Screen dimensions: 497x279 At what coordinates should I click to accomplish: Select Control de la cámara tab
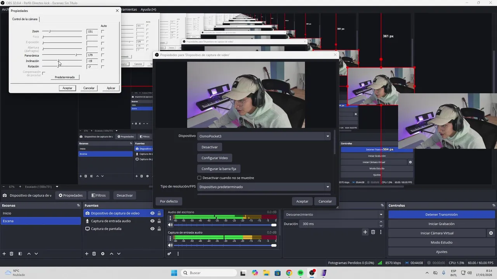click(25, 19)
